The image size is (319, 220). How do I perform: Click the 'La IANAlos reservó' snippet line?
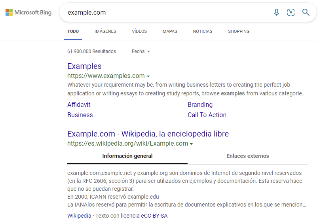pos(186,205)
